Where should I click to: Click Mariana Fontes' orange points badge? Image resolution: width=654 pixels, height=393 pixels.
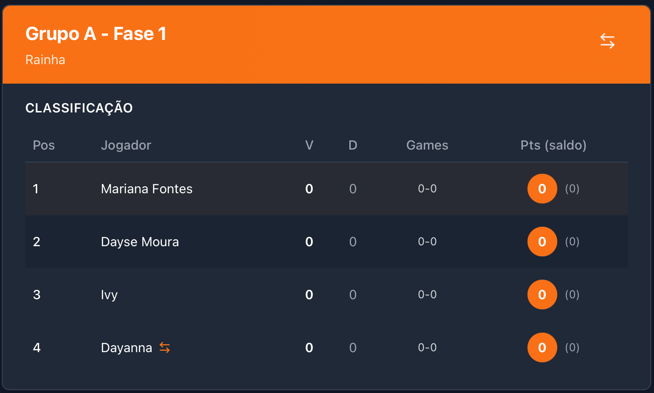[542, 189]
